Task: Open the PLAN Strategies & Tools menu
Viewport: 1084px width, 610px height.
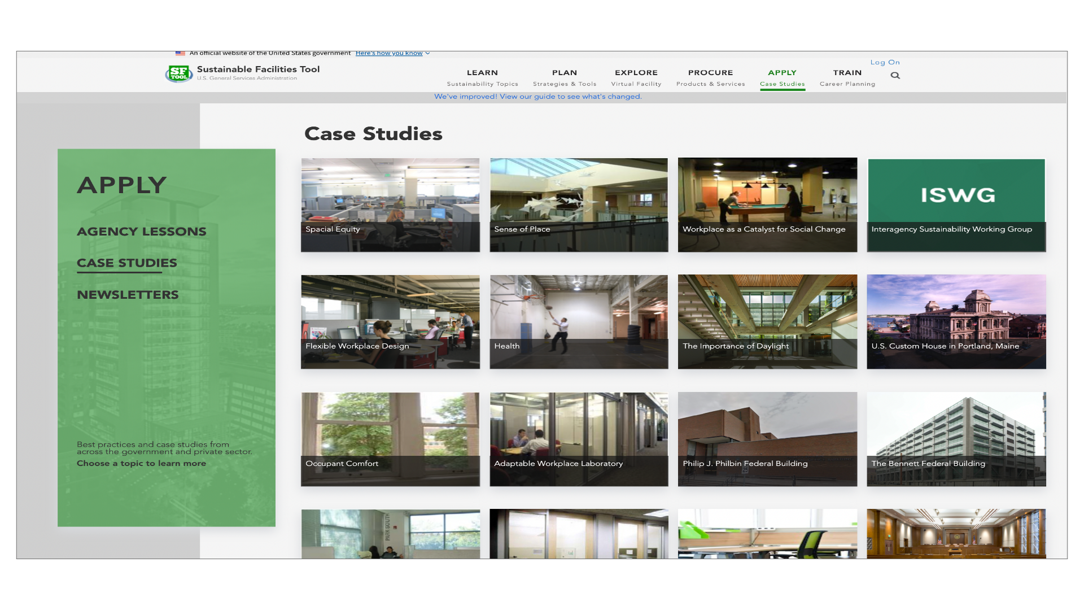Action: (x=564, y=77)
